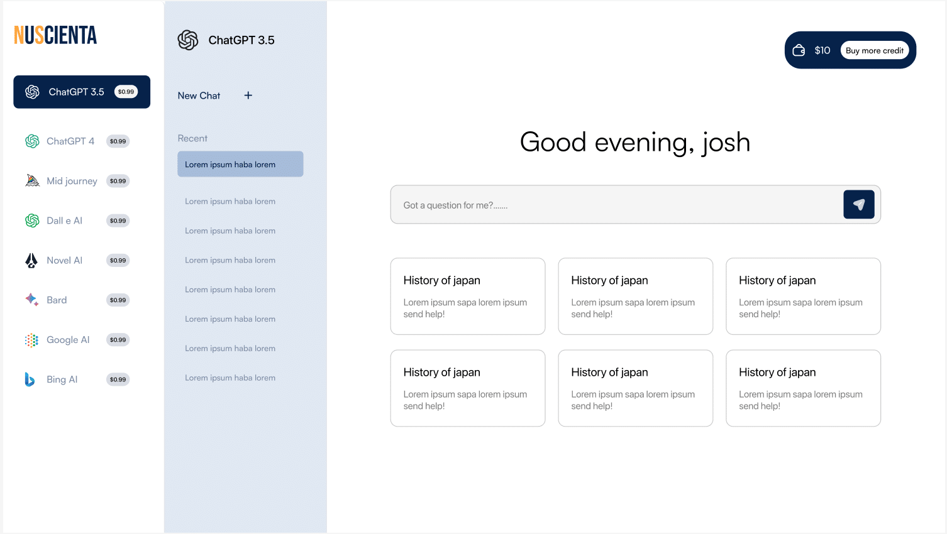The image size is (947, 534).
Task: Click the $0.99 badge next to Bing AI
Action: pos(118,379)
